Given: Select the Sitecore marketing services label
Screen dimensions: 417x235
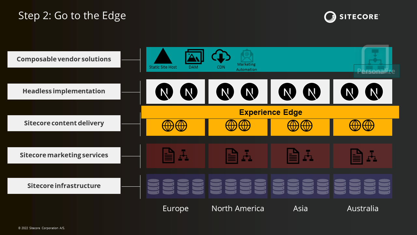Looking at the screenshot, I should tap(64, 155).
